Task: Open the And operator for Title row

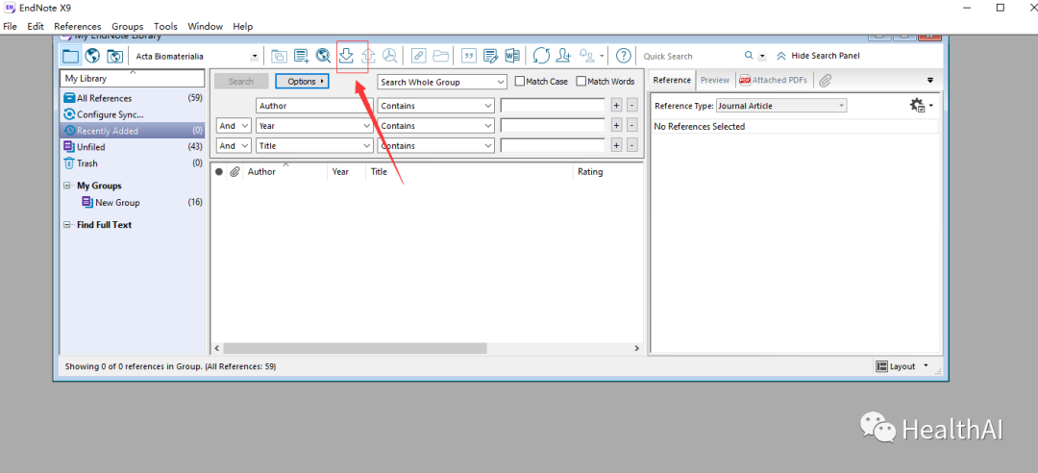Action: click(235, 145)
